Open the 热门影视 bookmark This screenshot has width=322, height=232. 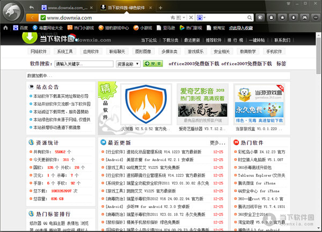[191, 28]
